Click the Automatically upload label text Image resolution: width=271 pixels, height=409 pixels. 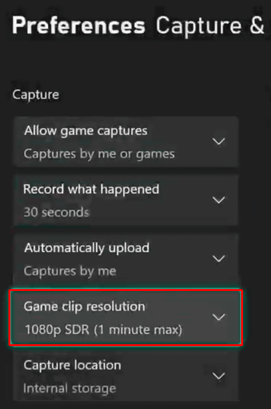(x=87, y=248)
